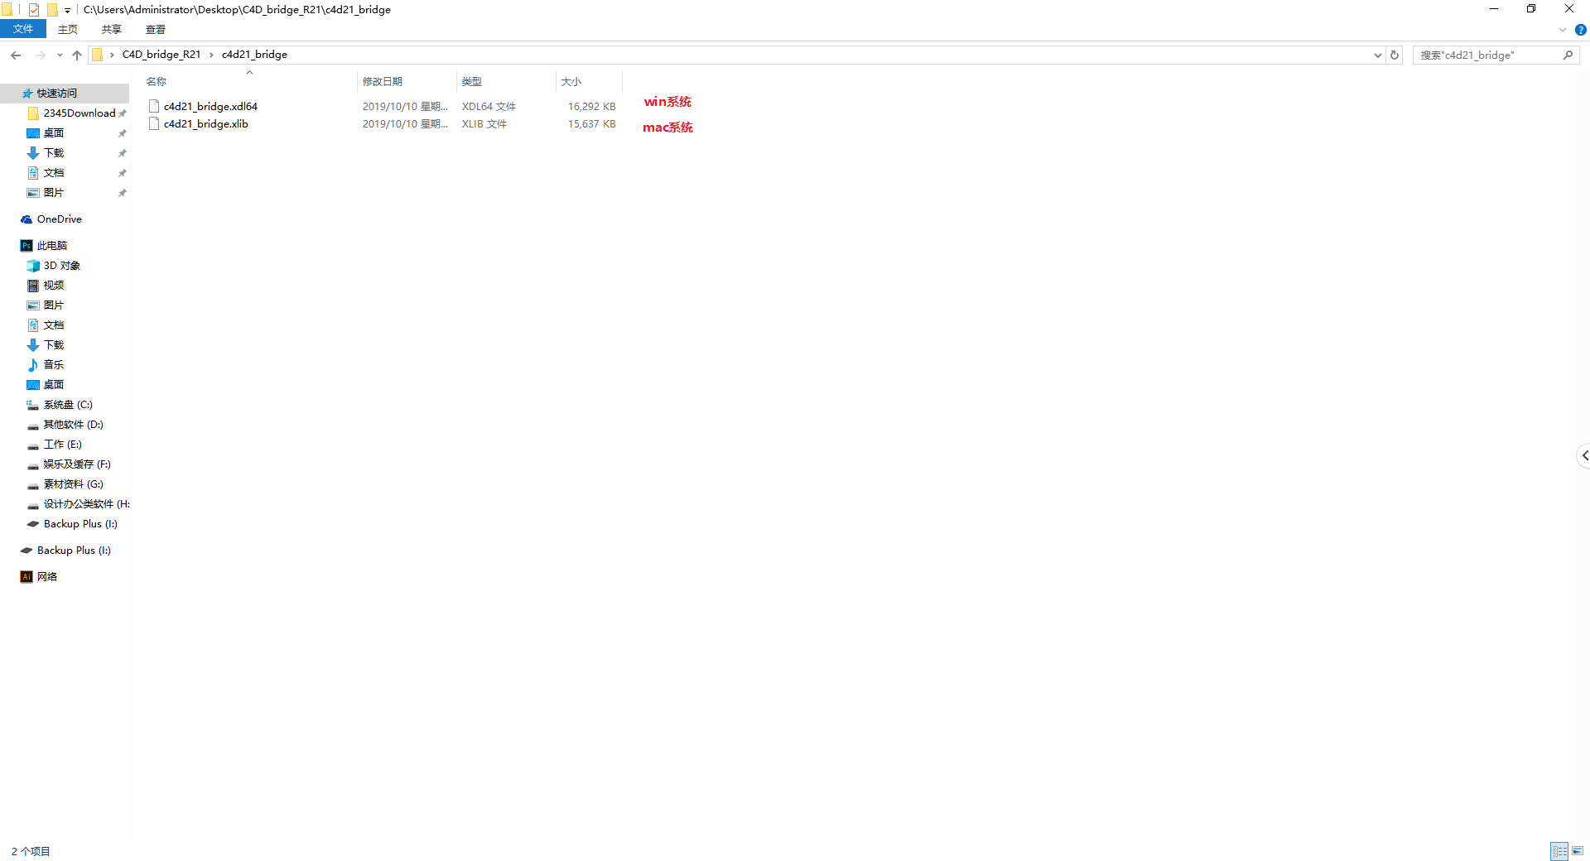Open the address bar history dropdown
1590x861 pixels.
tap(1377, 55)
